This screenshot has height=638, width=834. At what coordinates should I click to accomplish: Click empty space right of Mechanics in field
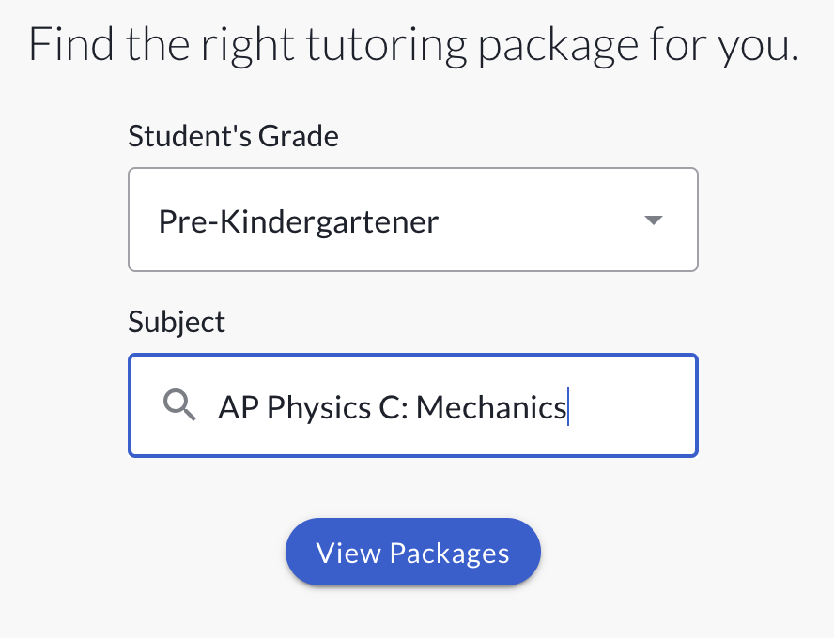coord(630,406)
